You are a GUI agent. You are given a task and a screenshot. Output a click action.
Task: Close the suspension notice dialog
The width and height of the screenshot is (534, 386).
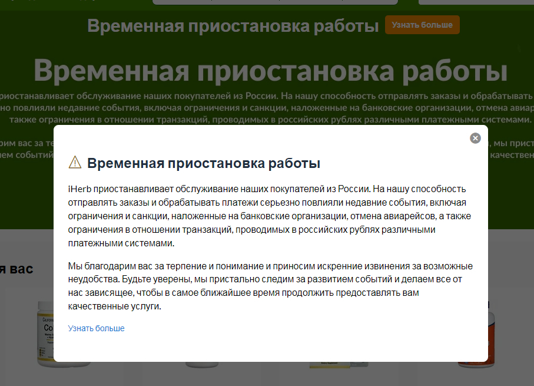pyautogui.click(x=475, y=138)
